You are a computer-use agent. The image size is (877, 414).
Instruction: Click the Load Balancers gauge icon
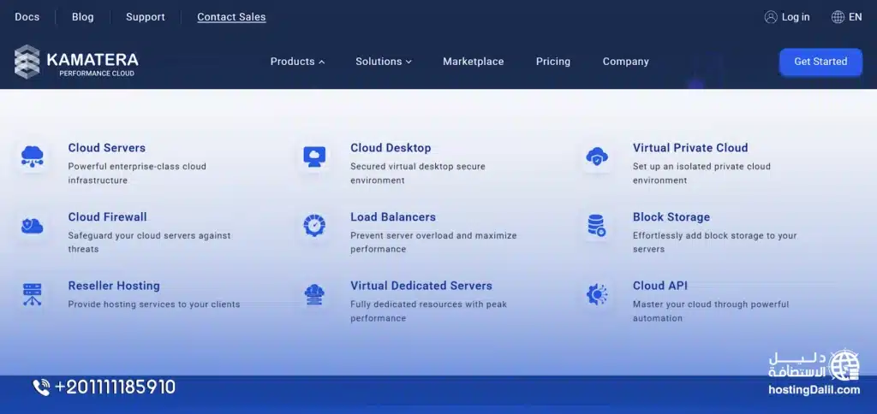(314, 226)
